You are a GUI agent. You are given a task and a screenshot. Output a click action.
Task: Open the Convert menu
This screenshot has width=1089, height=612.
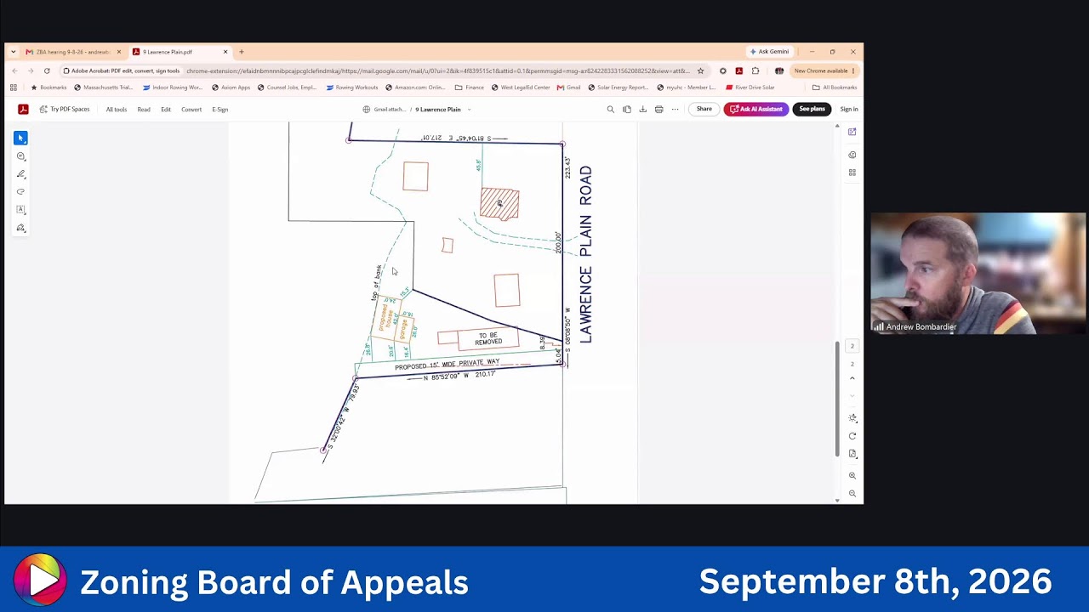coord(191,109)
